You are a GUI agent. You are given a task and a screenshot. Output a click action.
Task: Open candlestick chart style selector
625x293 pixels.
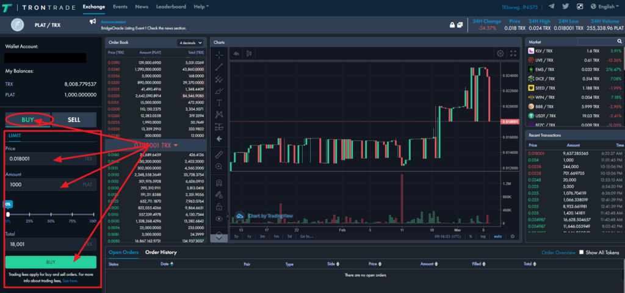[250, 53]
